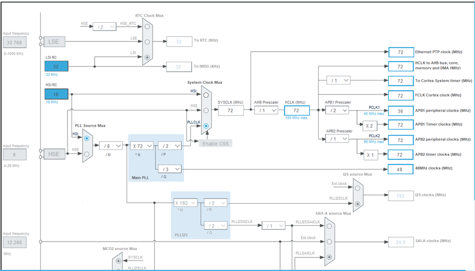Image resolution: width=475 pixels, height=271 pixels.
Task: Click HCLK to AHB bus value field
Action: (401, 66)
